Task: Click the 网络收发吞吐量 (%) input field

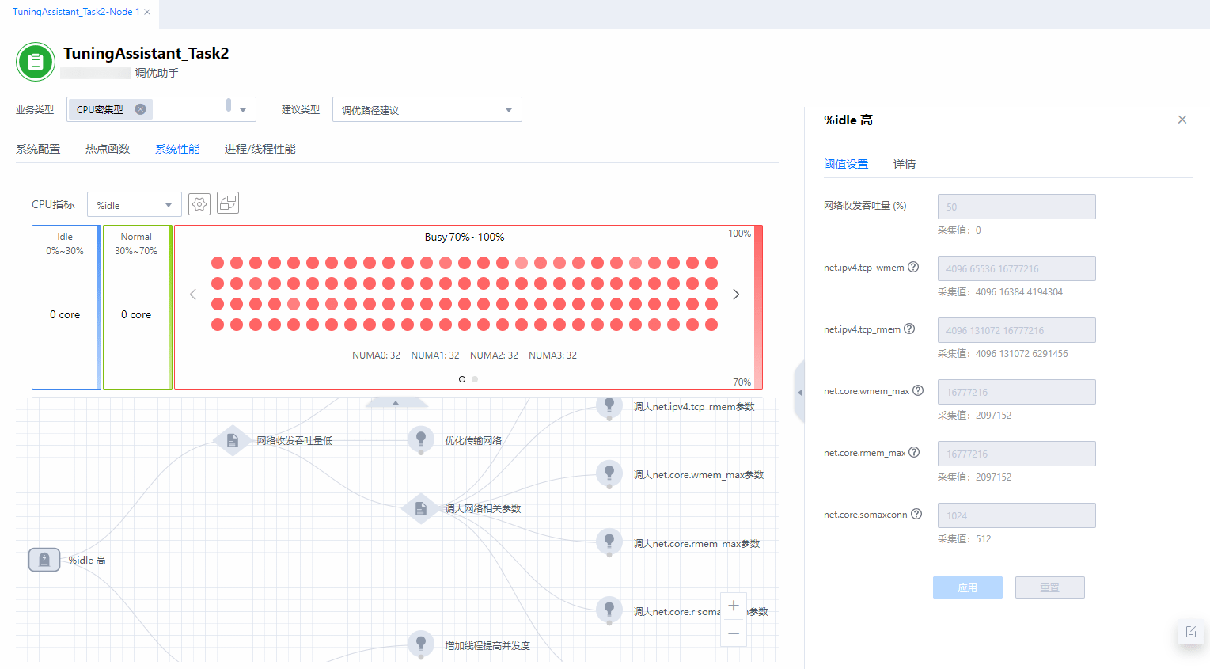Action: tap(1017, 207)
